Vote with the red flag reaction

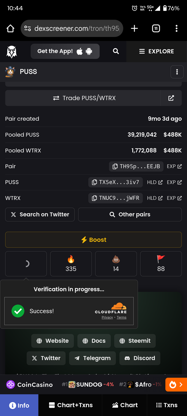(161, 264)
